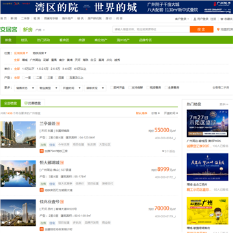Click the orange 搜索 button
233x233 pixels.
point(201,29)
